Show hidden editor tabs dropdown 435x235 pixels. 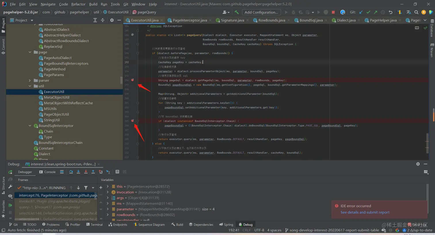click(x=425, y=20)
